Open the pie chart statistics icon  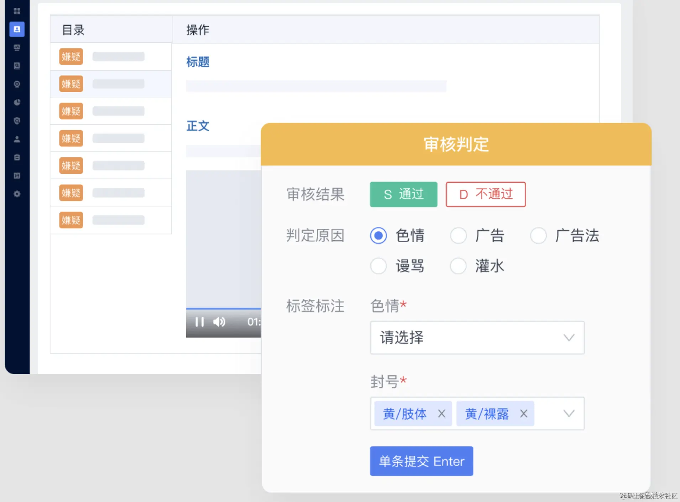(17, 103)
